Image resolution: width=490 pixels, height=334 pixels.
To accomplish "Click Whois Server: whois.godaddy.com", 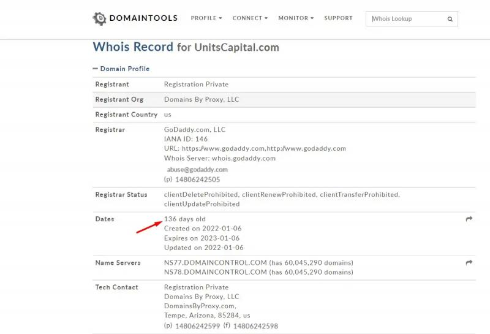I will pos(220,158).
